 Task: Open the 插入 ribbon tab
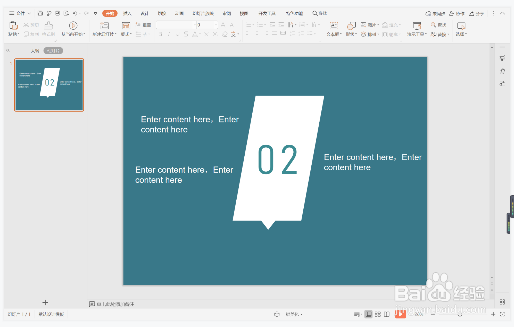pos(127,13)
